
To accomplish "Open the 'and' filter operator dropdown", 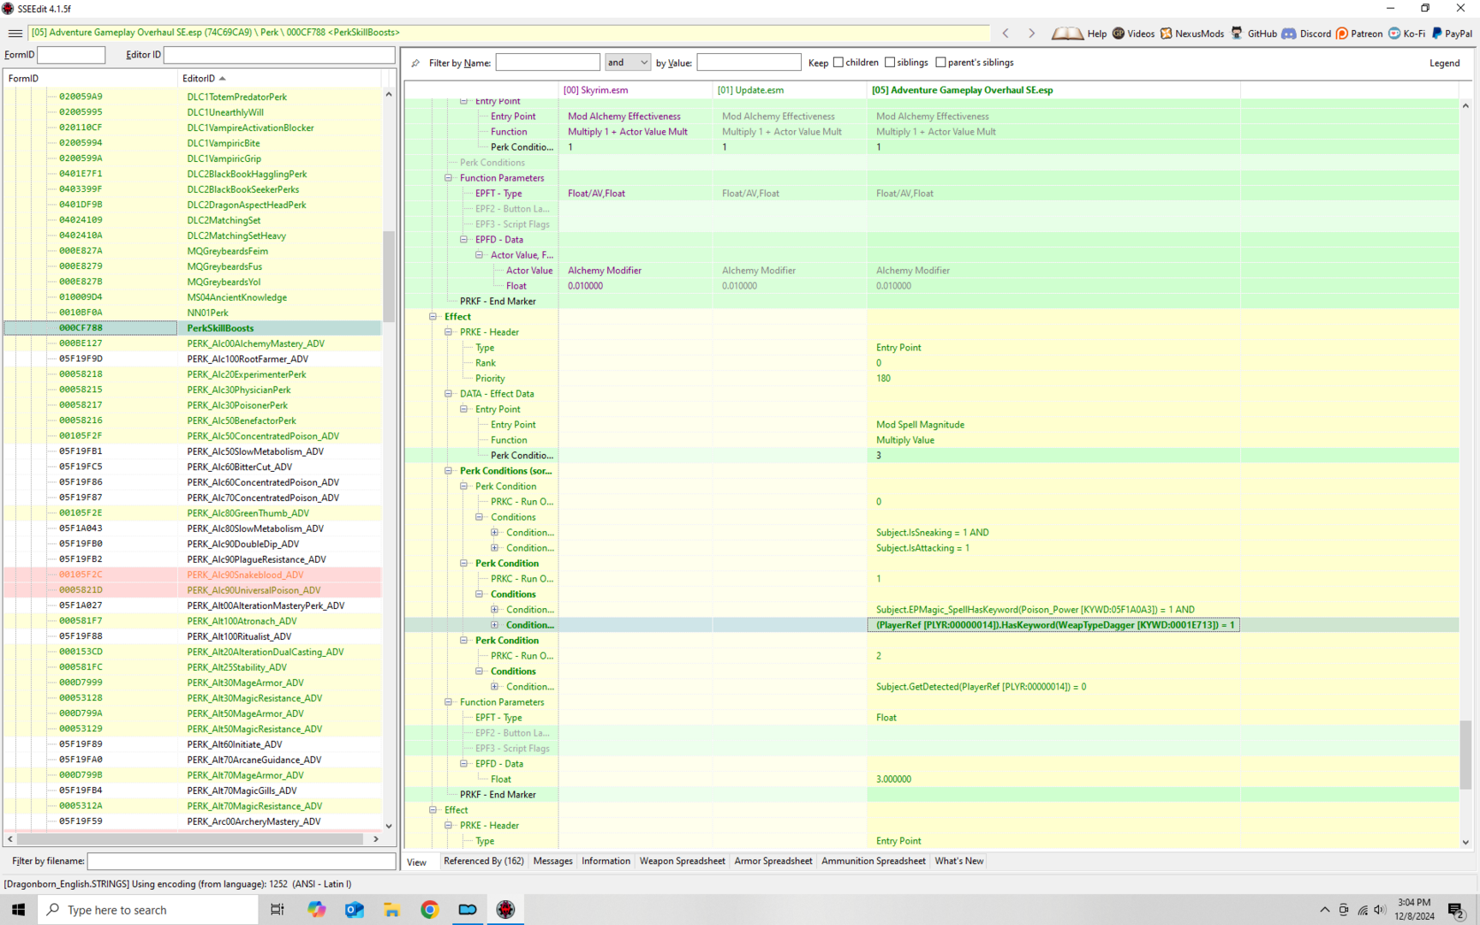I will [x=628, y=63].
